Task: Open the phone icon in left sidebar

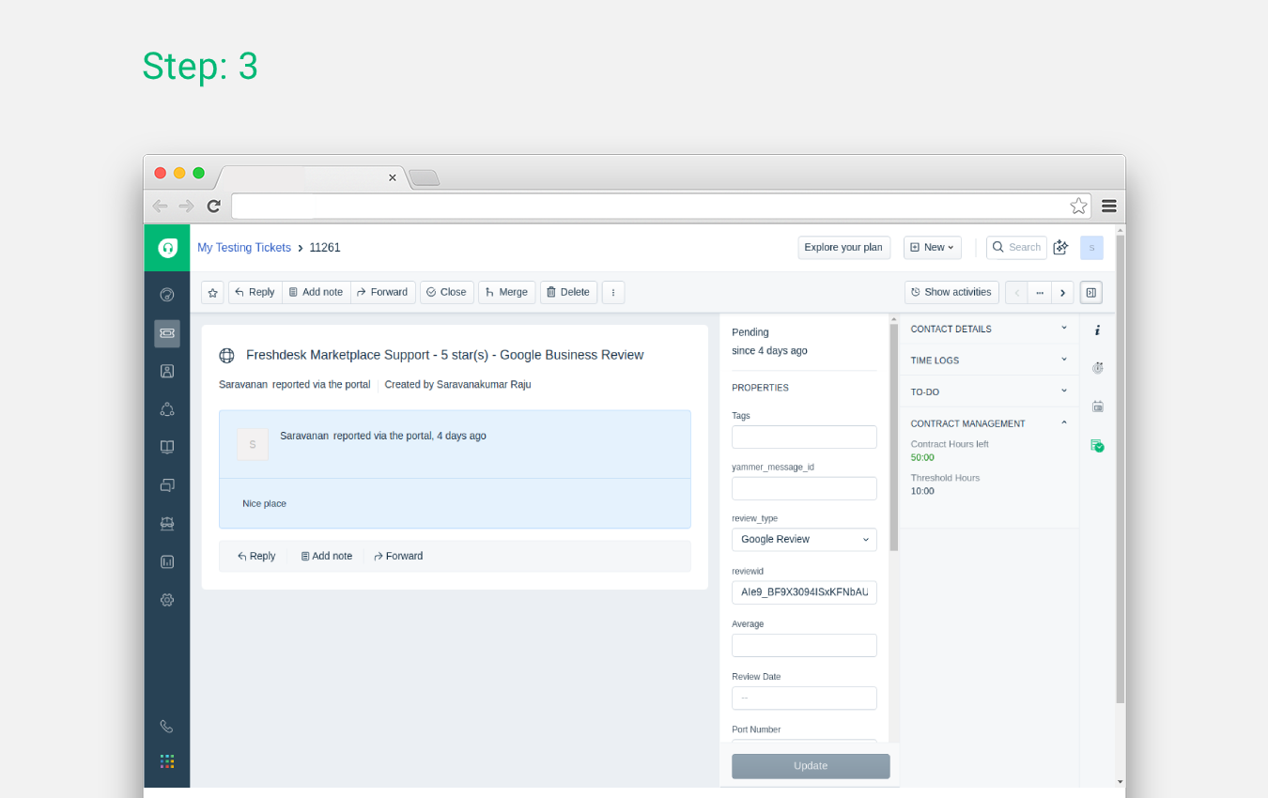Action: (x=167, y=727)
